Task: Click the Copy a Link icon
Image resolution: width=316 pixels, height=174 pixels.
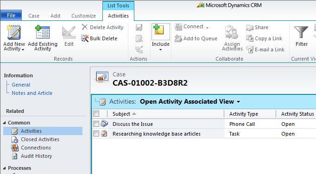Action: (x=250, y=38)
